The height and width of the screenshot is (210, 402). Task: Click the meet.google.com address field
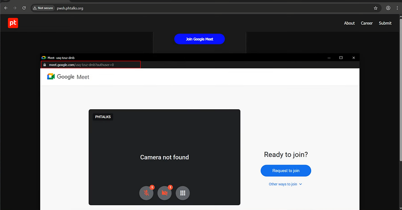click(91, 65)
